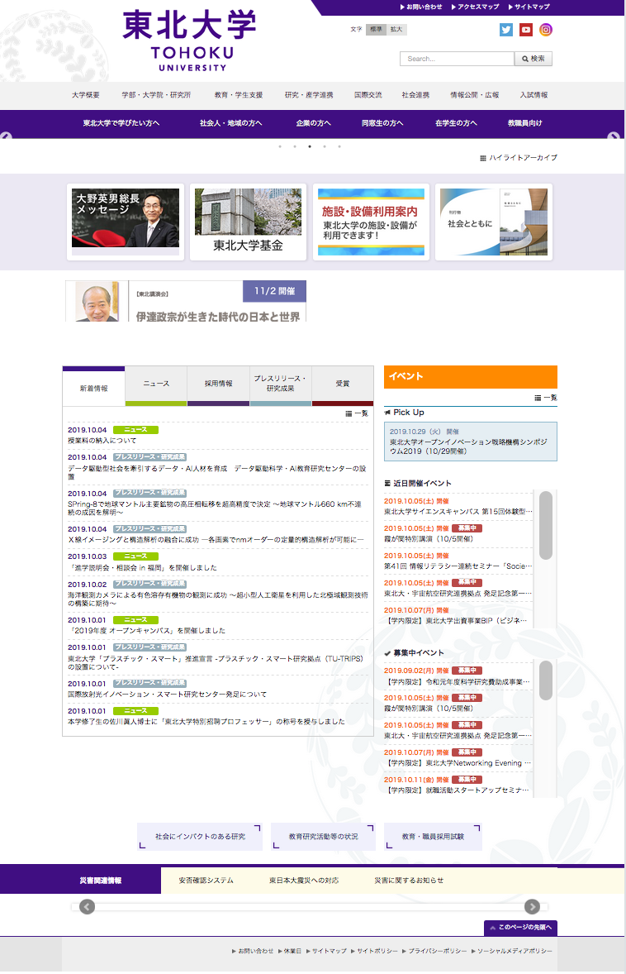The height and width of the screenshot is (974, 626).
Task: Open 就職活動スタートアップセミナー event item
Action: click(x=458, y=790)
